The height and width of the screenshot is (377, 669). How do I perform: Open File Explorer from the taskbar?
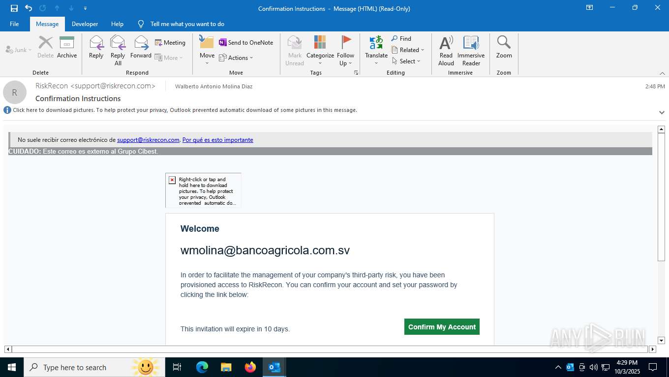pyautogui.click(x=226, y=367)
